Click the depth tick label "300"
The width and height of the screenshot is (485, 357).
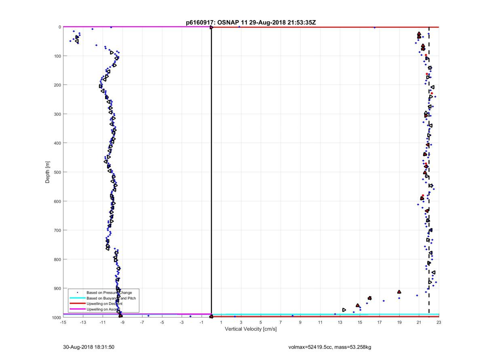(57, 114)
